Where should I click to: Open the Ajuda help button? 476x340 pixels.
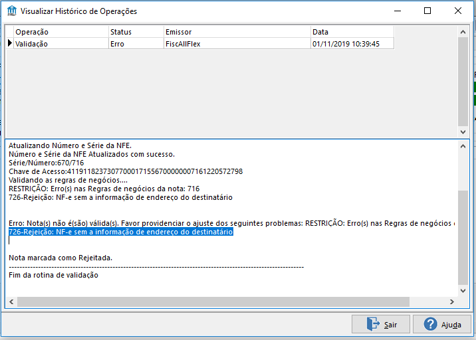pos(441,324)
